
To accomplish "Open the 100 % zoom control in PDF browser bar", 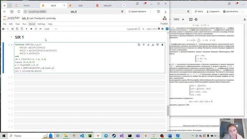I will (199, 12).
